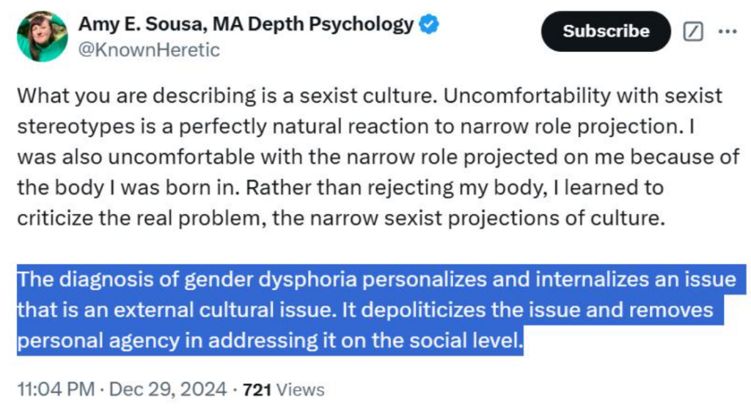Open the three-dot more options menu
Viewport: 751px width, 409px height.
click(x=727, y=32)
